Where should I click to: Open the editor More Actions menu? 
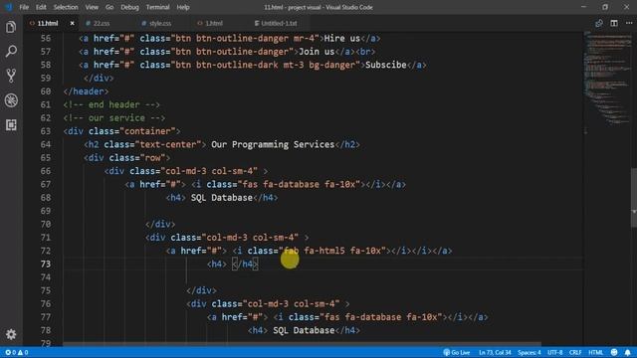(x=629, y=23)
